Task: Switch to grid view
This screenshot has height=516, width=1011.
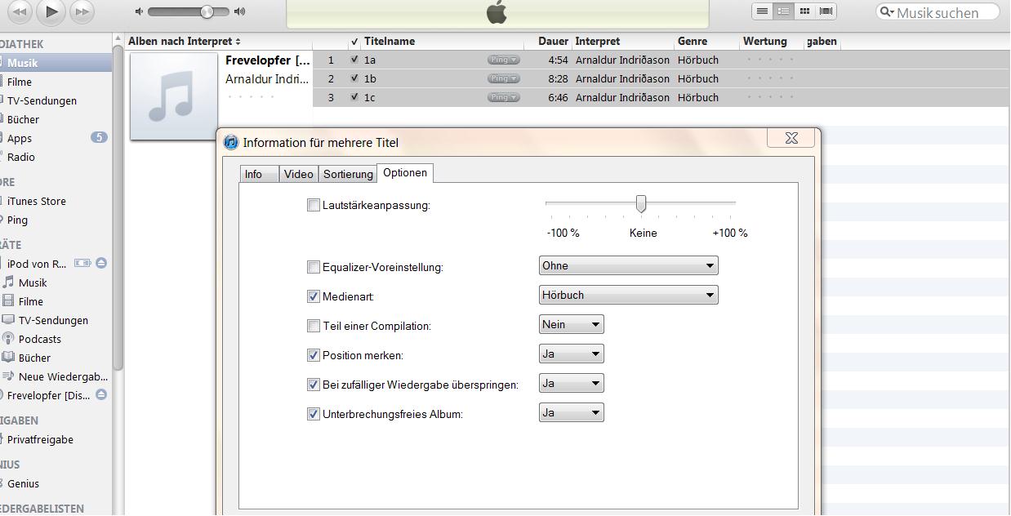Action: click(x=804, y=11)
